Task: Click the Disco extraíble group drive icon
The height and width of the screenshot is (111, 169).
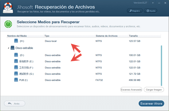Action: (13, 48)
